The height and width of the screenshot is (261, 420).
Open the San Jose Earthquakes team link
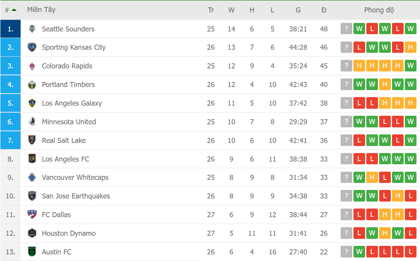[76, 196]
